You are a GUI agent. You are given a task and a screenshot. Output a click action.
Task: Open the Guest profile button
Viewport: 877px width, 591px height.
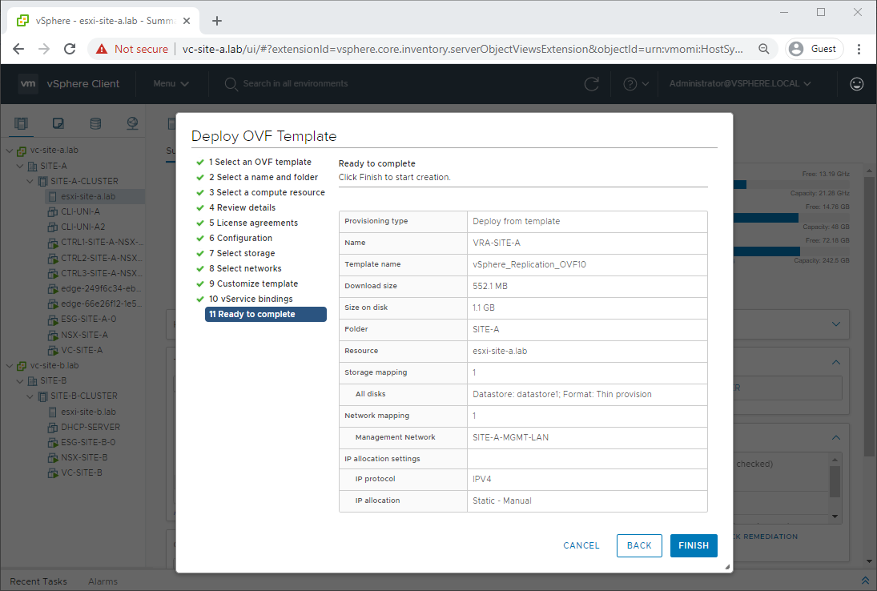[815, 49]
